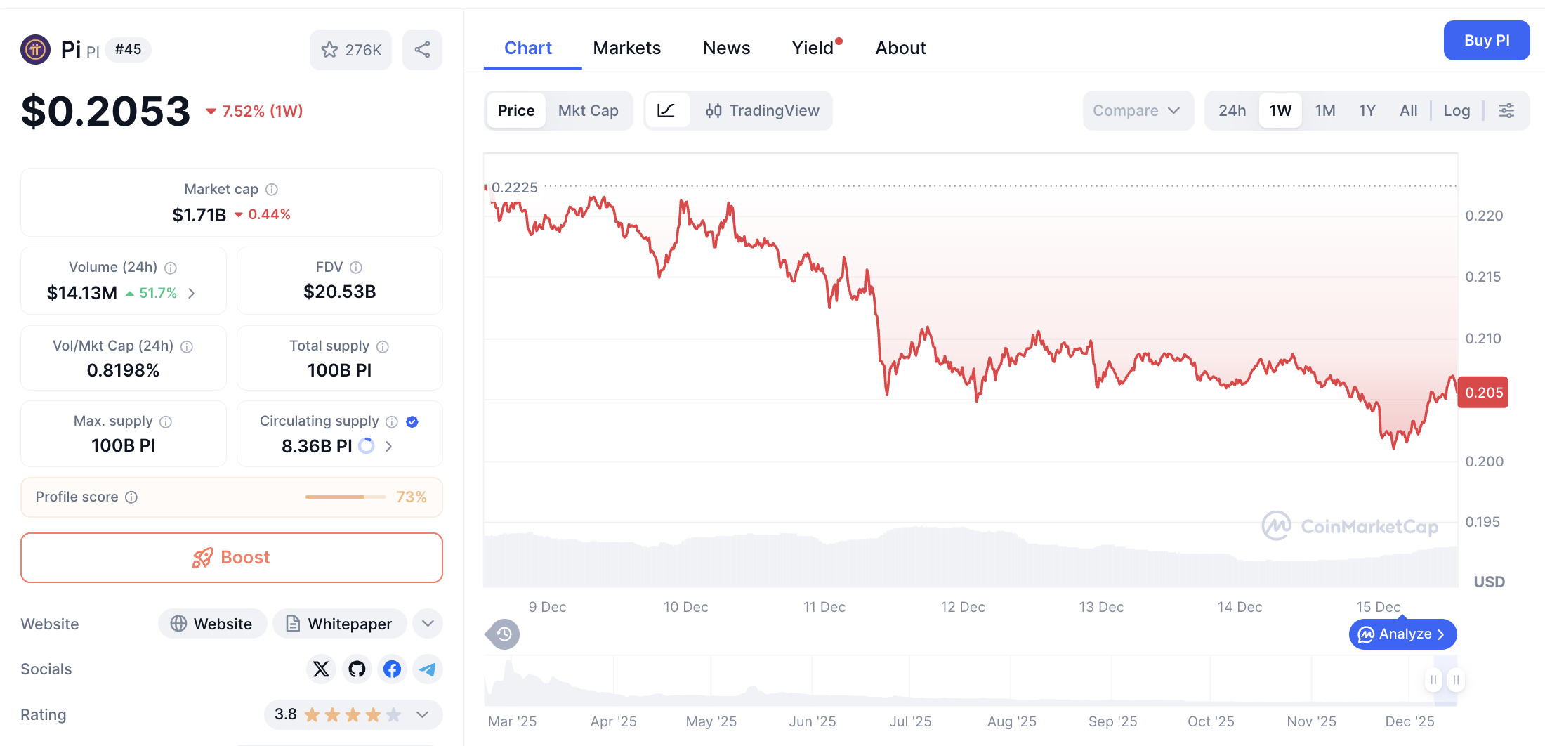The image size is (1545, 746).
Task: Click the Profile score progress bar
Action: 345,497
